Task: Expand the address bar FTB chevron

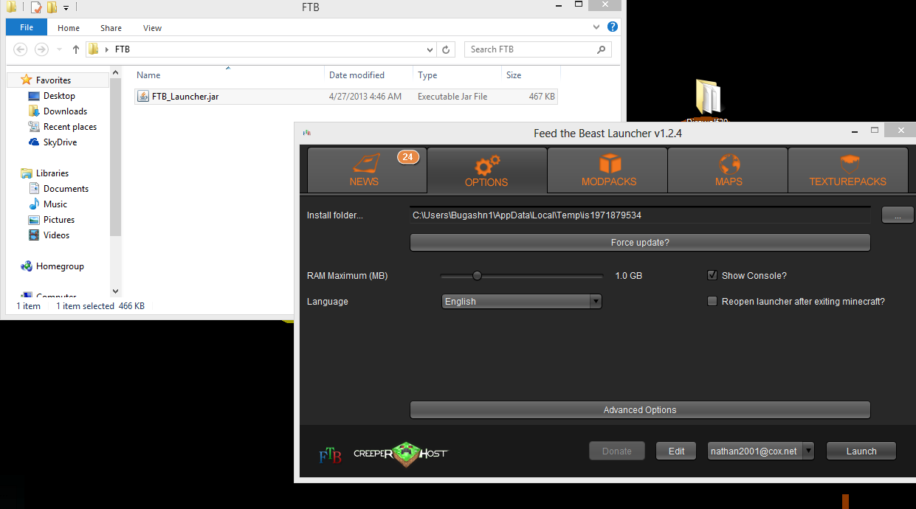Action: pyautogui.click(x=107, y=49)
